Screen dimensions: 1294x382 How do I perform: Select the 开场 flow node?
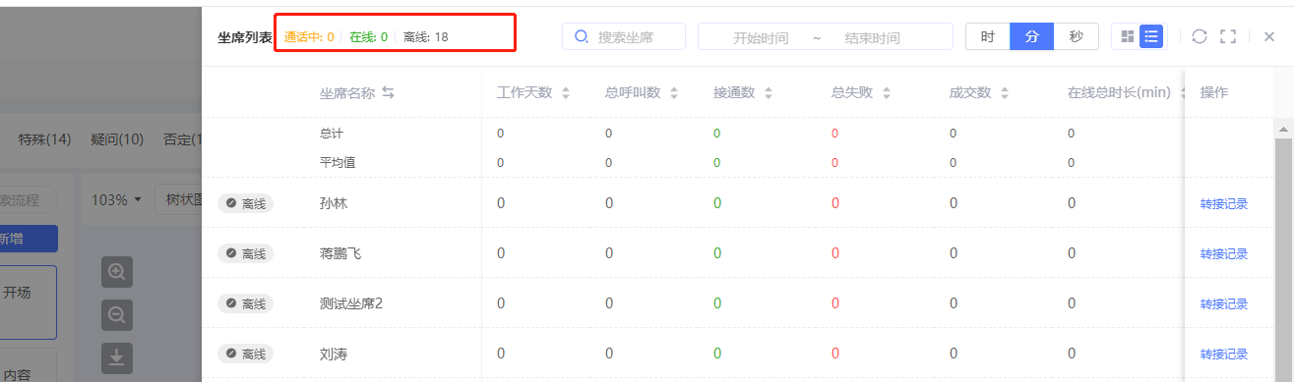point(28,302)
